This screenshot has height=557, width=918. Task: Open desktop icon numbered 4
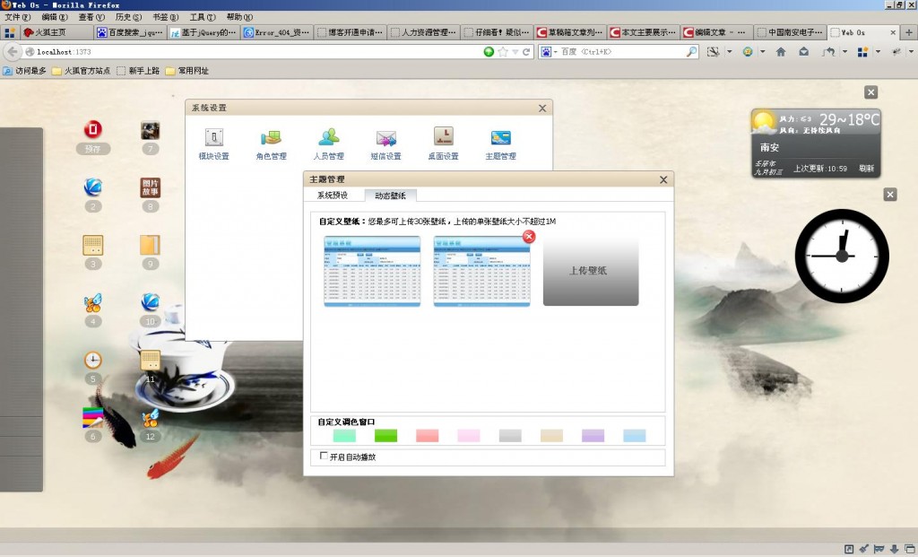click(92, 302)
